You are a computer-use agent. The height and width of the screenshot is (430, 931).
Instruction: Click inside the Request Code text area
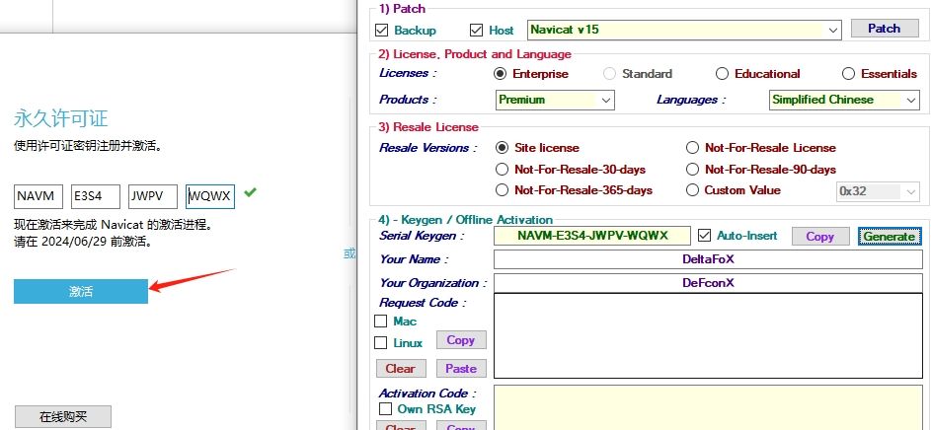[x=708, y=335]
